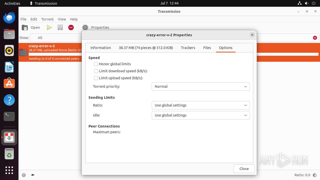Open the network status icon in top bar

pos(299,3)
